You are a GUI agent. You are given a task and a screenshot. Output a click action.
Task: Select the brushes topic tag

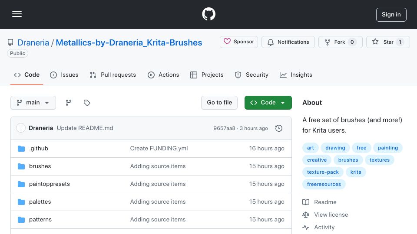tap(348, 160)
